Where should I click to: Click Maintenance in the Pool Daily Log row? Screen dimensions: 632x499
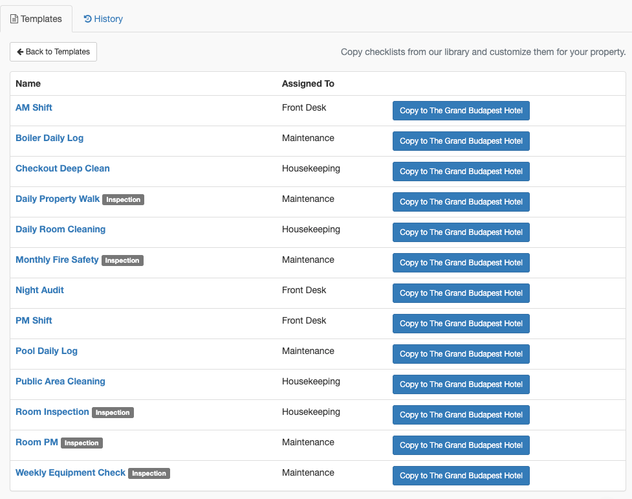(308, 351)
